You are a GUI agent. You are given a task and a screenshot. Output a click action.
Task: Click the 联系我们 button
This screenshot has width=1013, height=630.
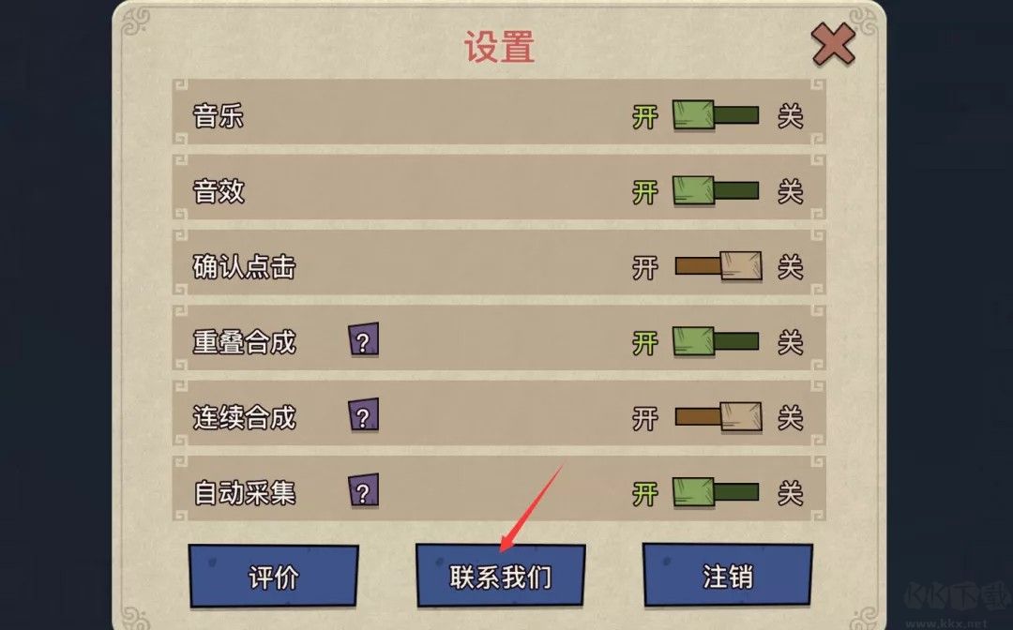click(501, 576)
